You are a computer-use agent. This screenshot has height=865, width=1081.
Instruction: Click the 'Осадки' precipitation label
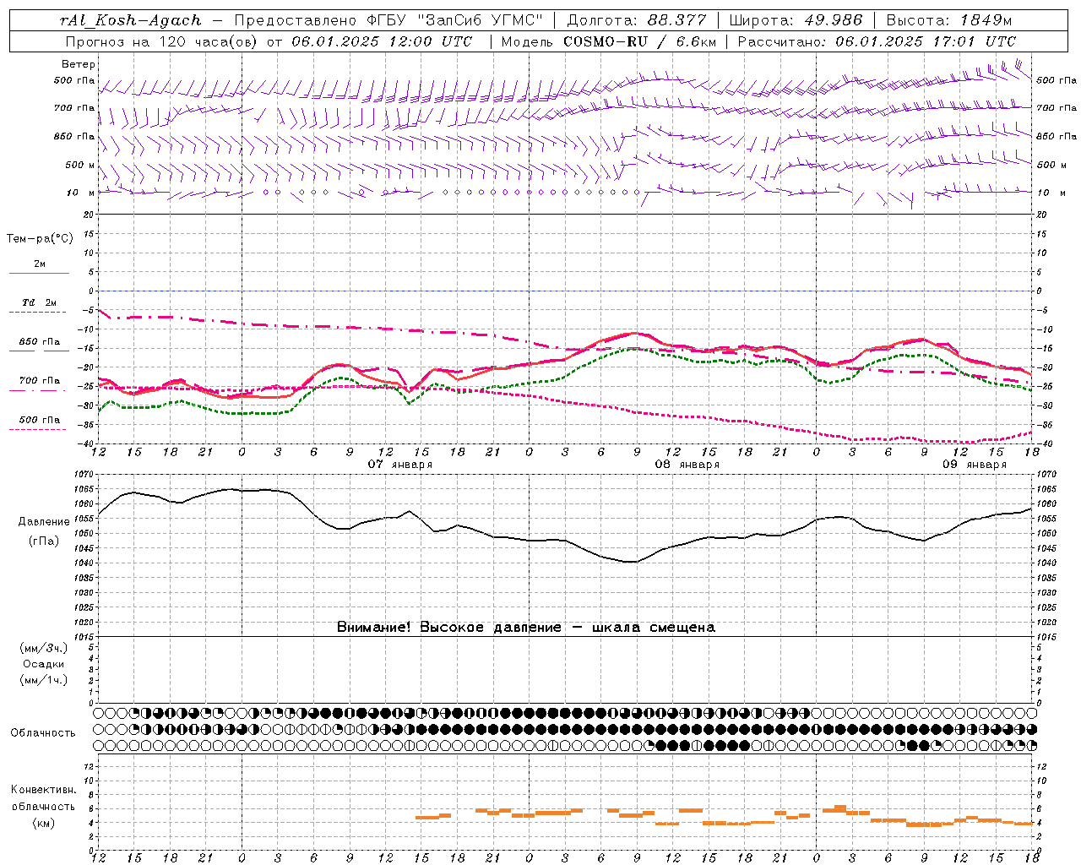[44, 664]
